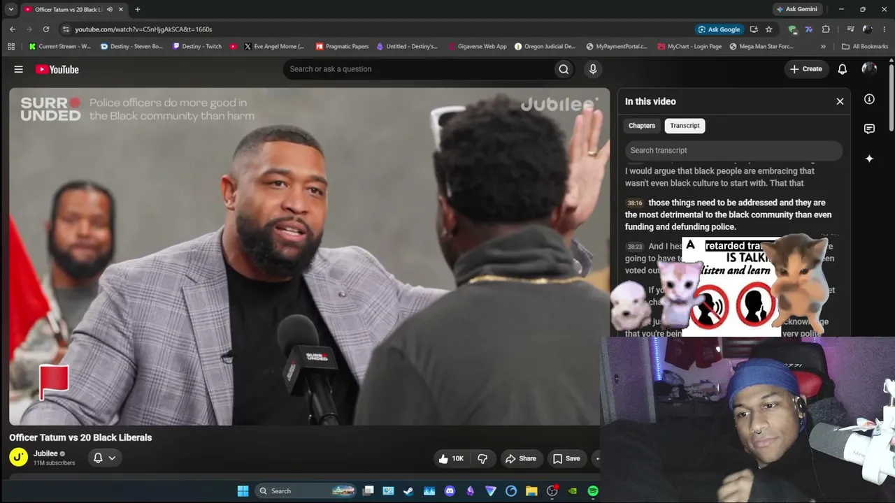
Task: Click the Windows taskbar Search box
Action: pyautogui.click(x=306, y=491)
